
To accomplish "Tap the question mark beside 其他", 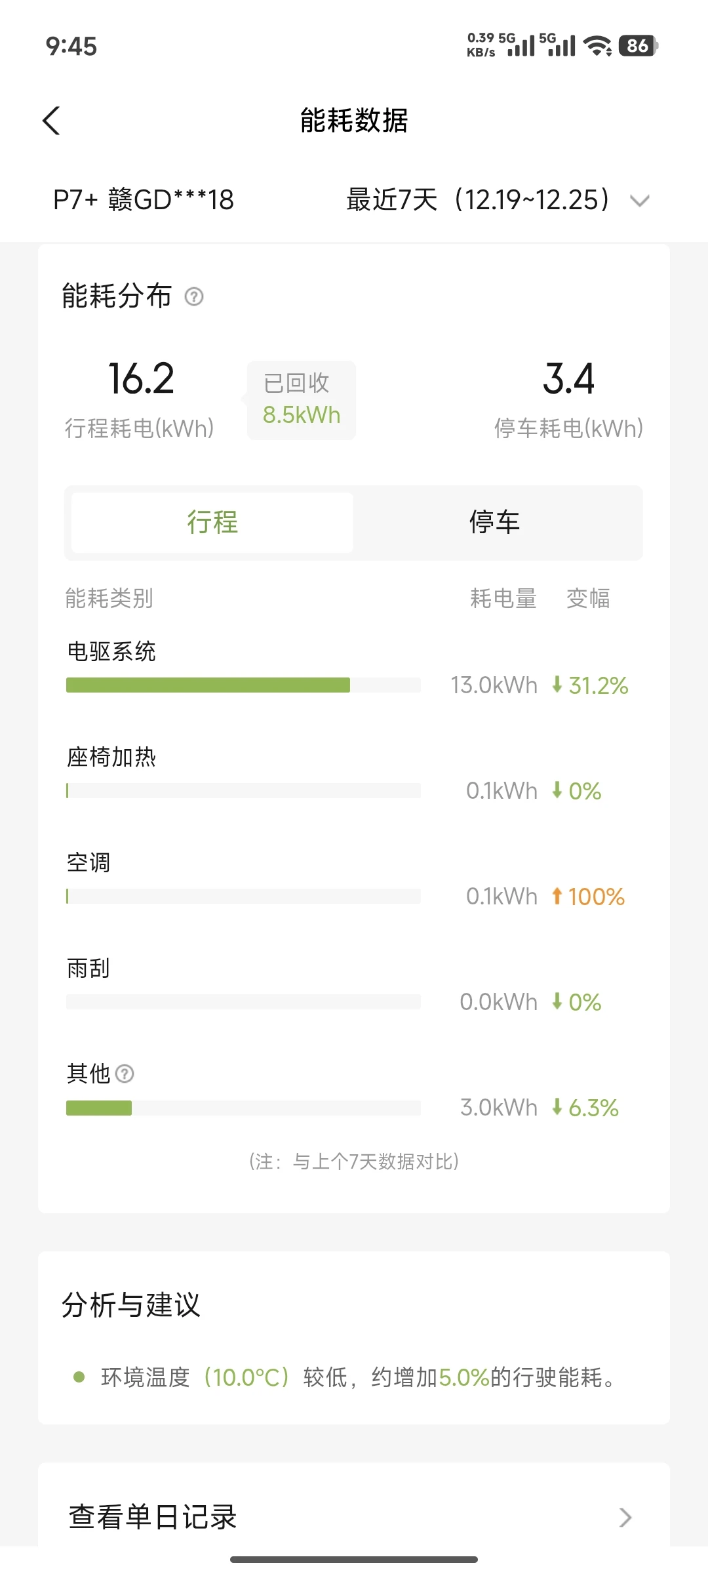I will coord(125,1074).
